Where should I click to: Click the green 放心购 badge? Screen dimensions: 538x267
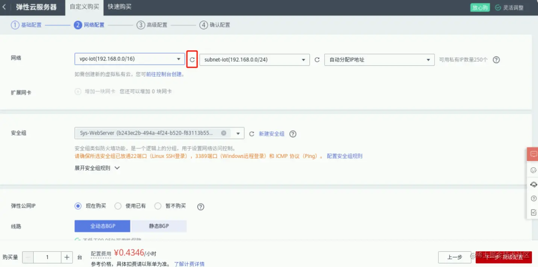point(480,8)
